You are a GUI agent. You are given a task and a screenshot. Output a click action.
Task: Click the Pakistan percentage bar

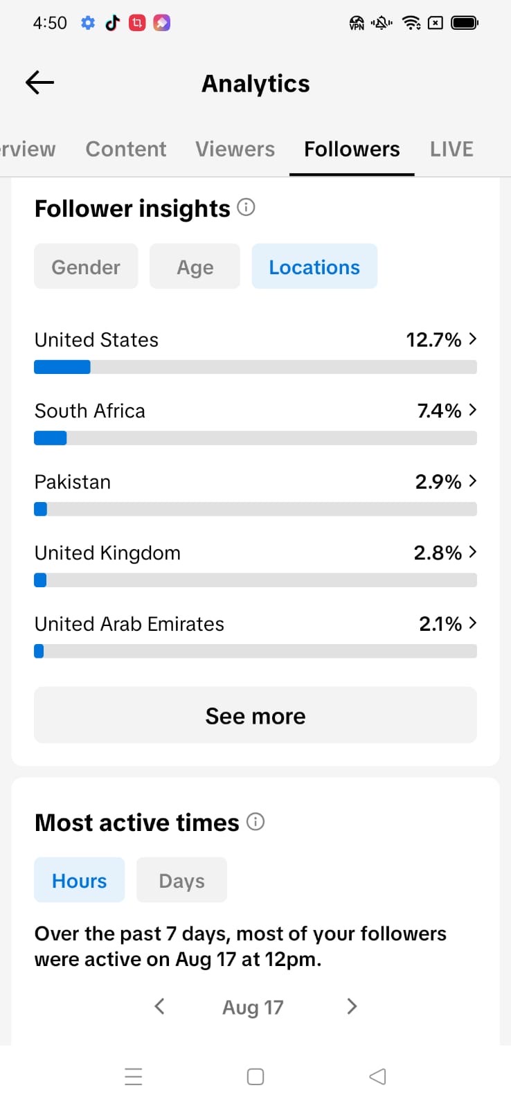click(x=256, y=509)
